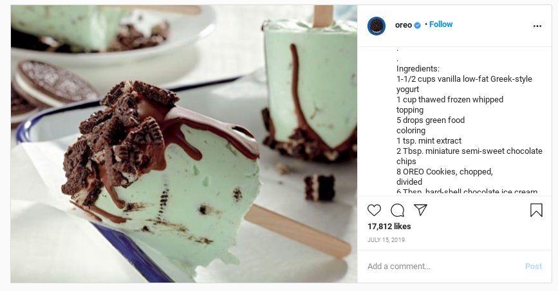Follow the oreo account
Screen dimensions: 558x291
coord(441,24)
